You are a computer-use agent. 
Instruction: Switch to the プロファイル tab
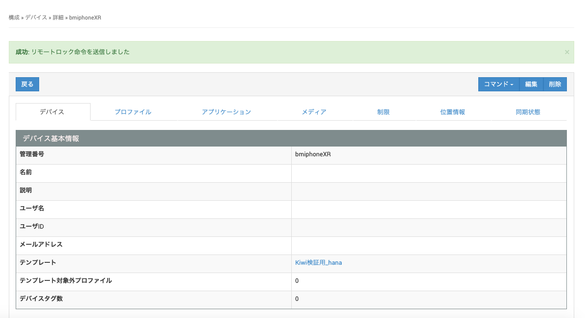133,112
